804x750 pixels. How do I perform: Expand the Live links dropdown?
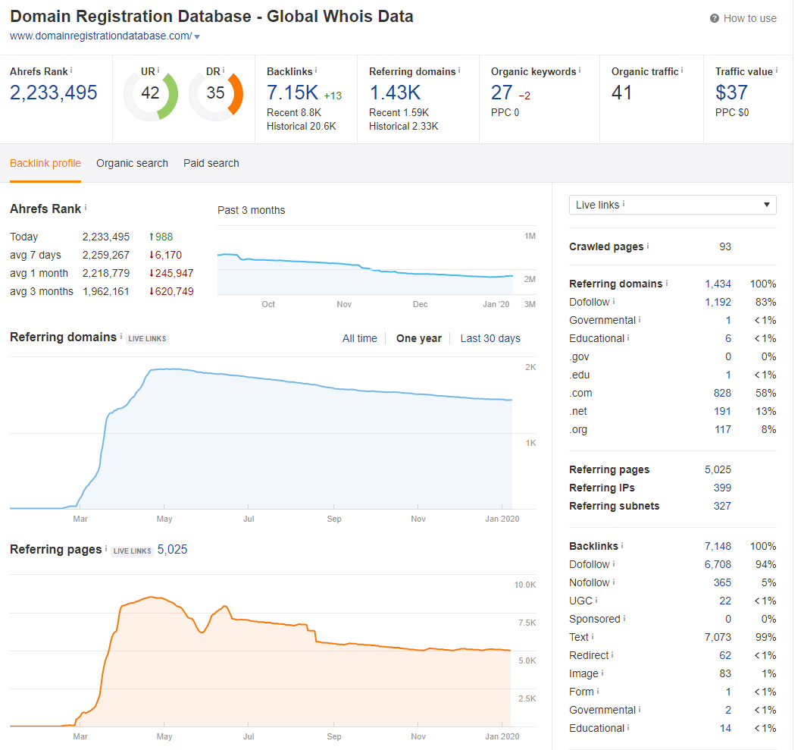pyautogui.click(x=672, y=205)
